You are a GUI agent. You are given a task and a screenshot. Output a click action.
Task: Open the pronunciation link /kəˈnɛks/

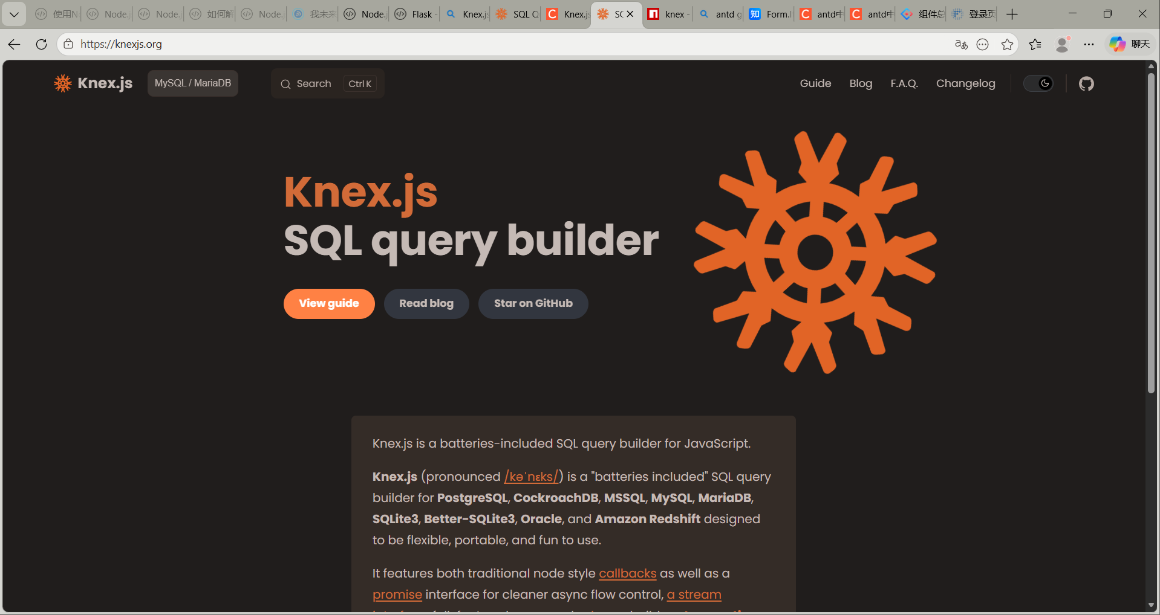click(532, 477)
